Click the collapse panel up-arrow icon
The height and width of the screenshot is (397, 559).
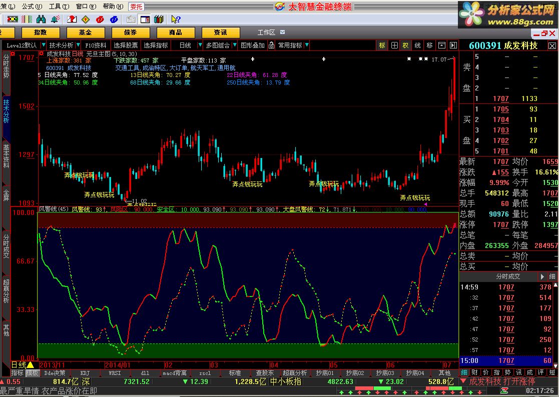[x=442, y=45]
